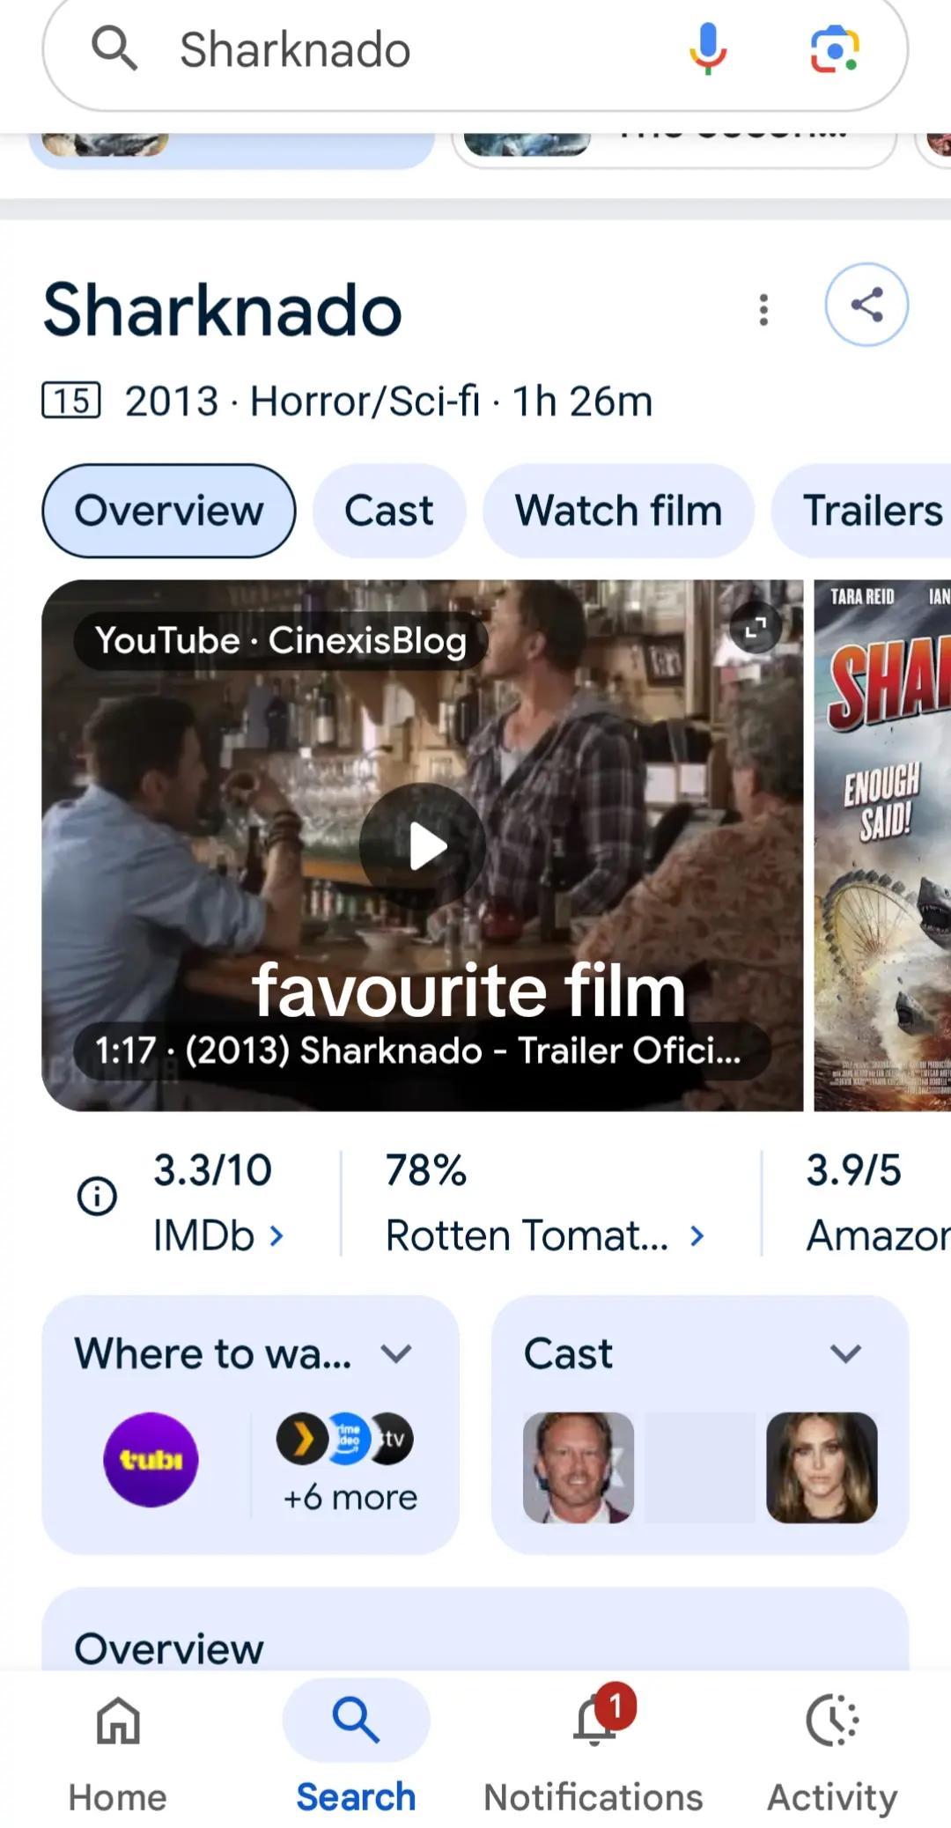
Task: Open the Activity tab
Action: (x=832, y=1750)
